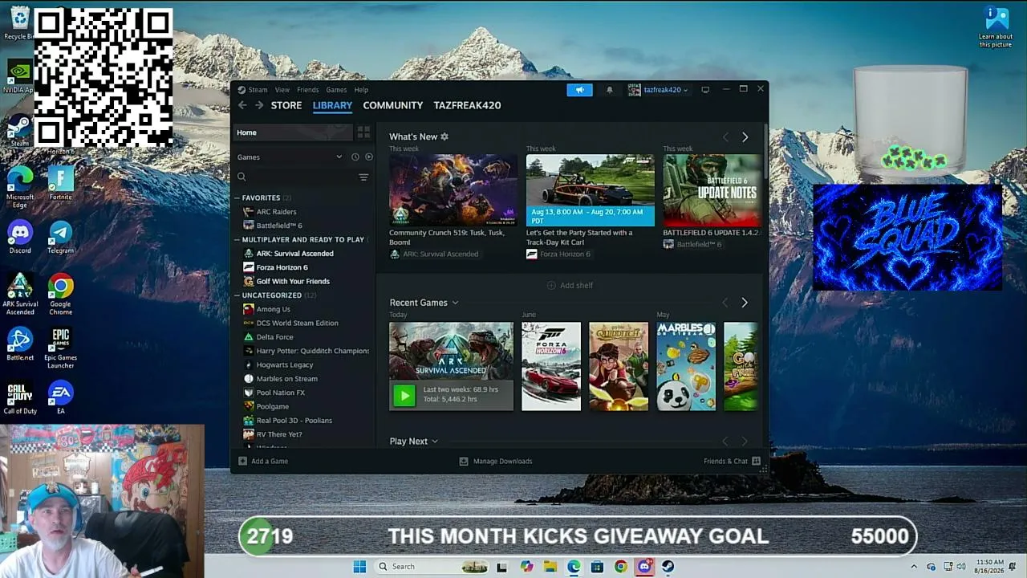
Task: Switch to the STORE tab
Action: pyautogui.click(x=286, y=105)
